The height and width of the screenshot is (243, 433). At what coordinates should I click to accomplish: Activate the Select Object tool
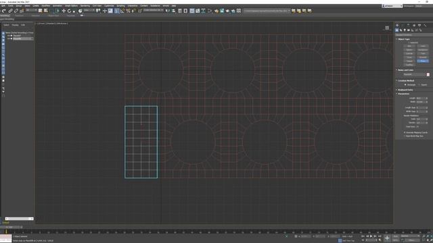tap(40, 11)
